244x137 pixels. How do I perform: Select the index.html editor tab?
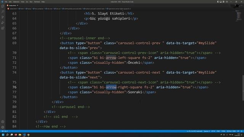(13, 5)
